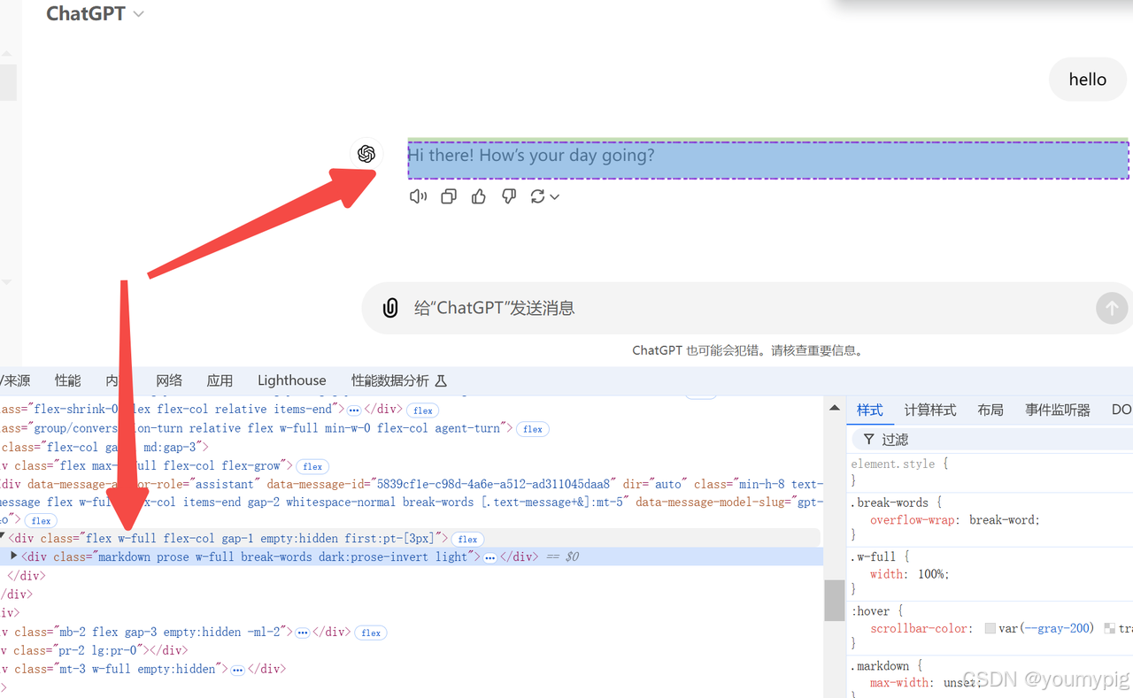Expand ellipsis on the items-end div row
This screenshot has height=698, width=1133.
coord(353,410)
